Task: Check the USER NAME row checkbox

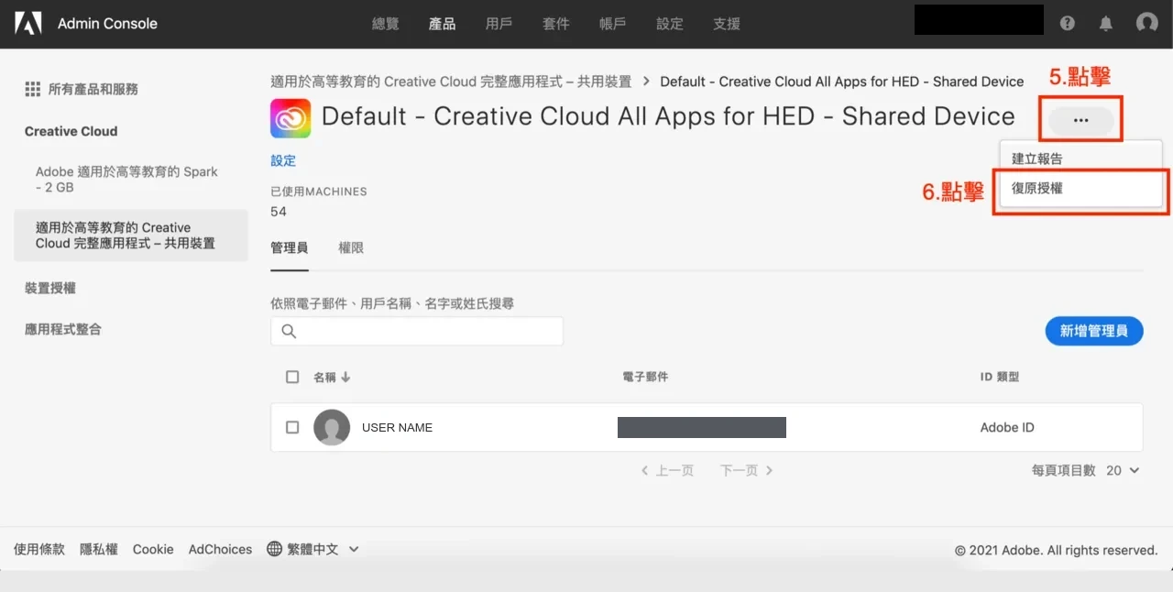Action: (292, 427)
